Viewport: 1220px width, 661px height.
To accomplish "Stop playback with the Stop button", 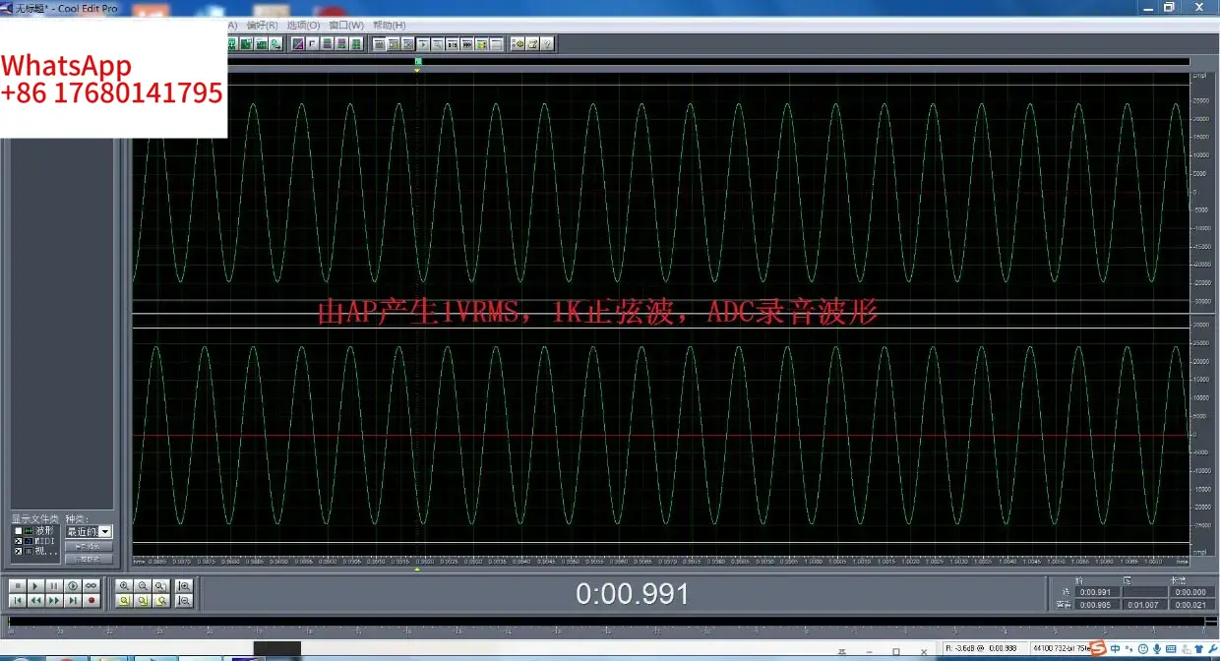I will 18,586.
